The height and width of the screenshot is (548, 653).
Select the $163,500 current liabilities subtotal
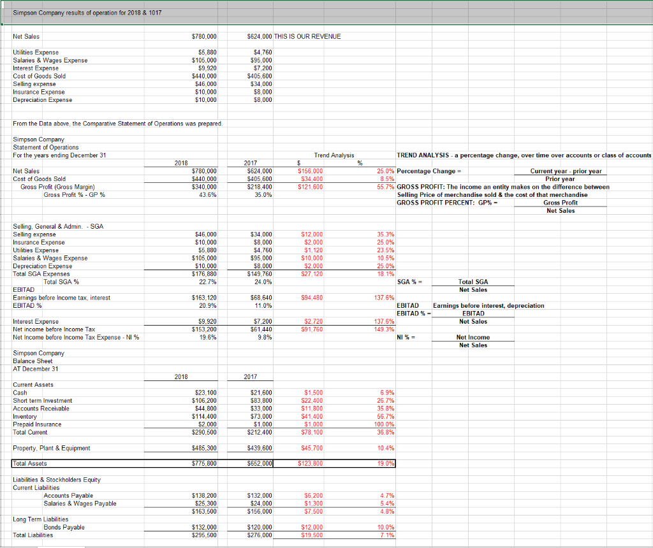[x=204, y=512]
